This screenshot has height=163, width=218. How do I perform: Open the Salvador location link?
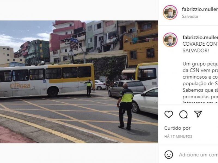pos(190,16)
